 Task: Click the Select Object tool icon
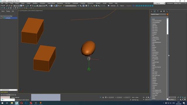point(21,6)
